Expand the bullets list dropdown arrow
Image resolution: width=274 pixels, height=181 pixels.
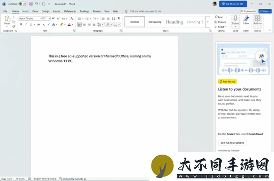click(83, 18)
